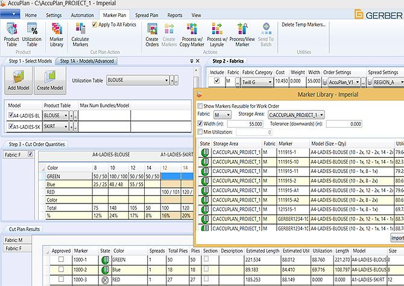The width and height of the screenshot is (404, 286).
Task: Run Process w/ Layrule
Action: coord(217,29)
